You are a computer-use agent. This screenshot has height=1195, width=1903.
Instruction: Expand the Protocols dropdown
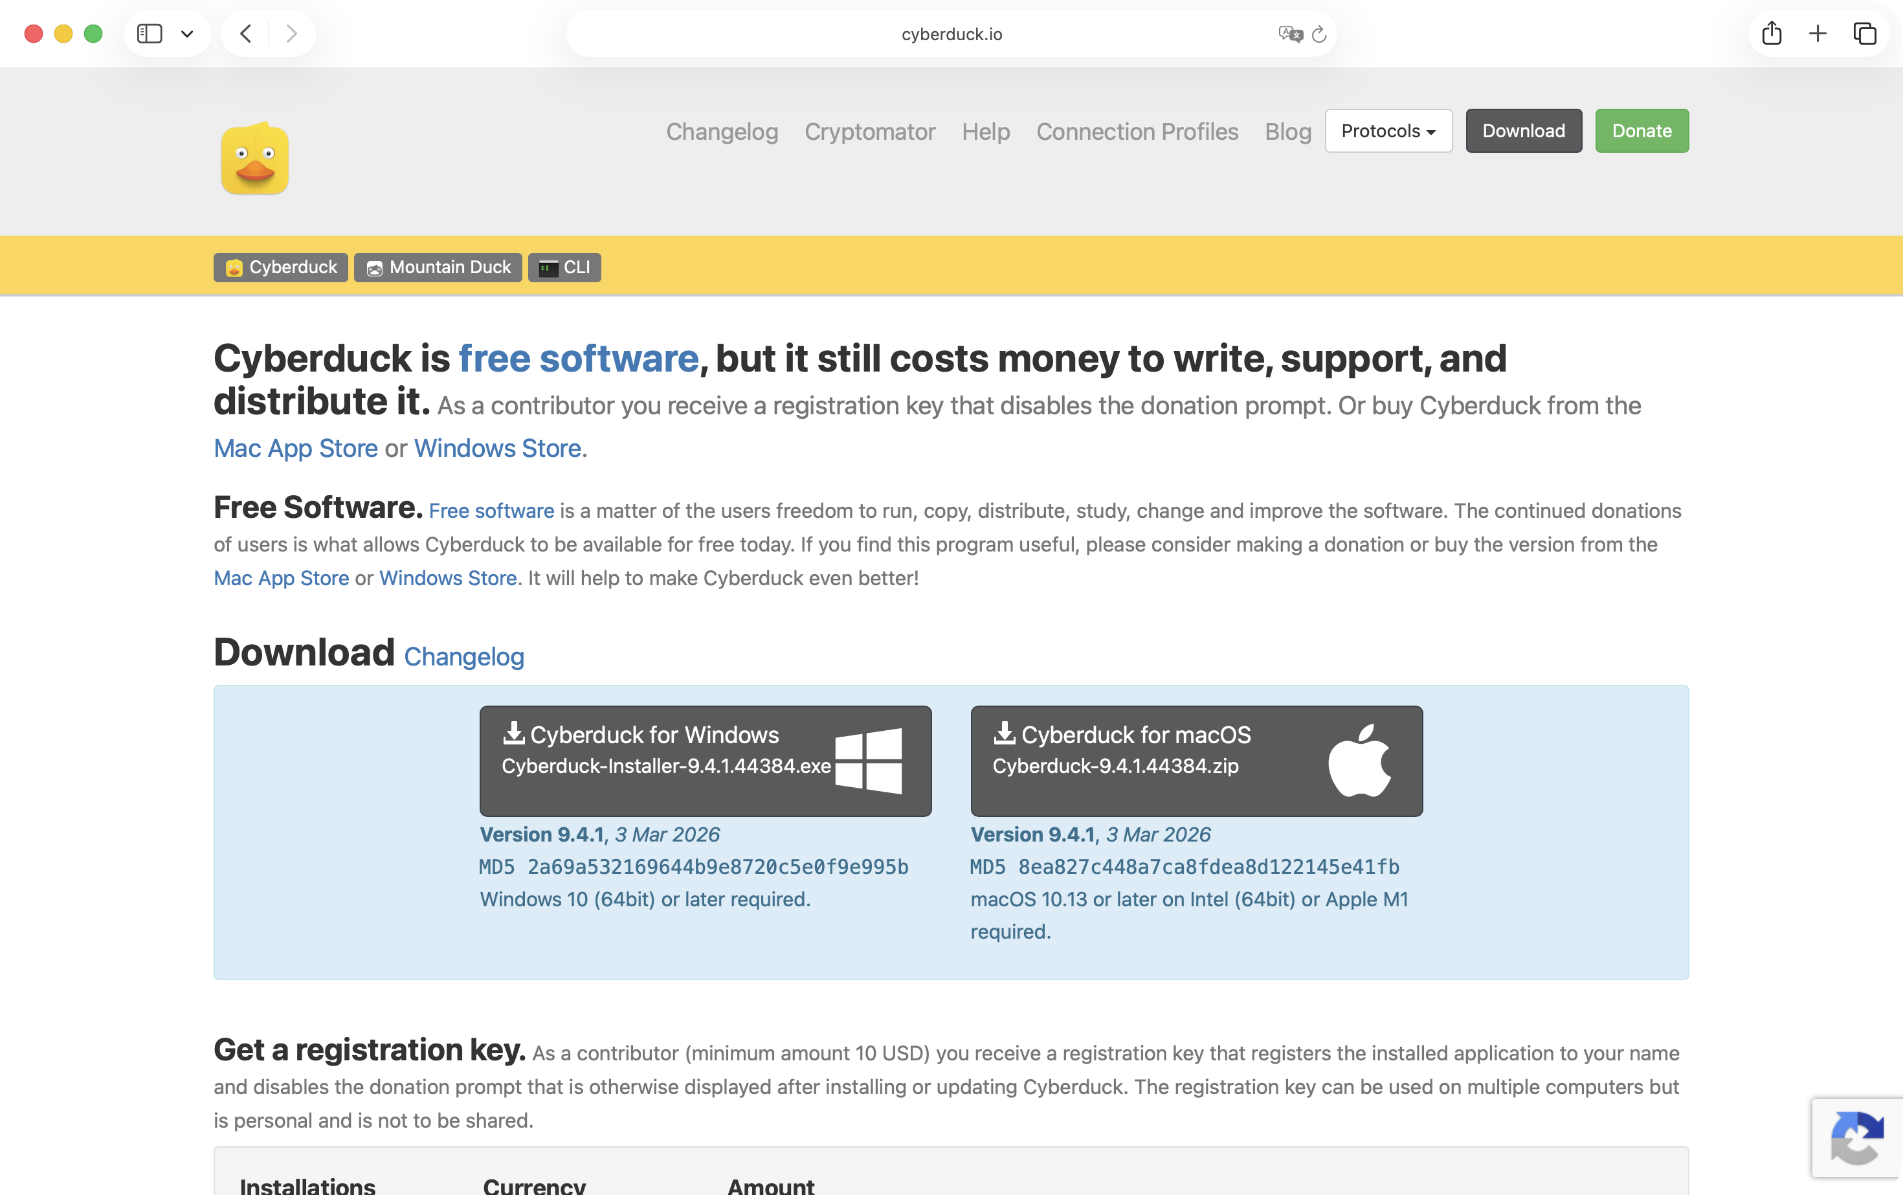point(1388,130)
